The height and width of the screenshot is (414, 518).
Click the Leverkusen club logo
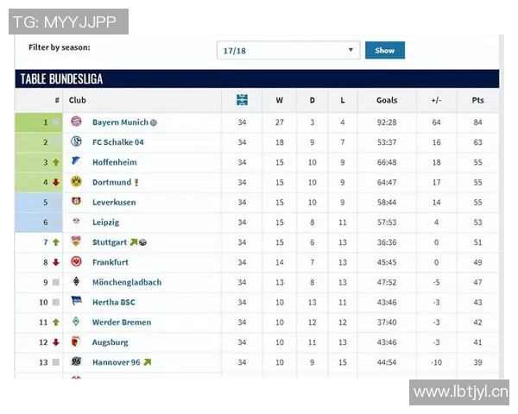[x=76, y=202]
